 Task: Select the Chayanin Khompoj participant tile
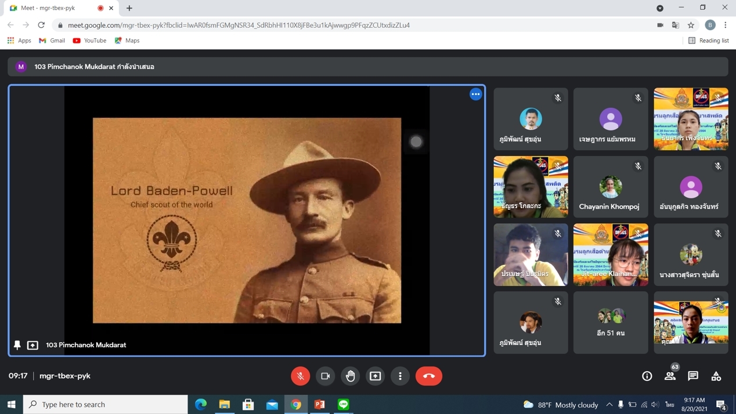point(611,187)
